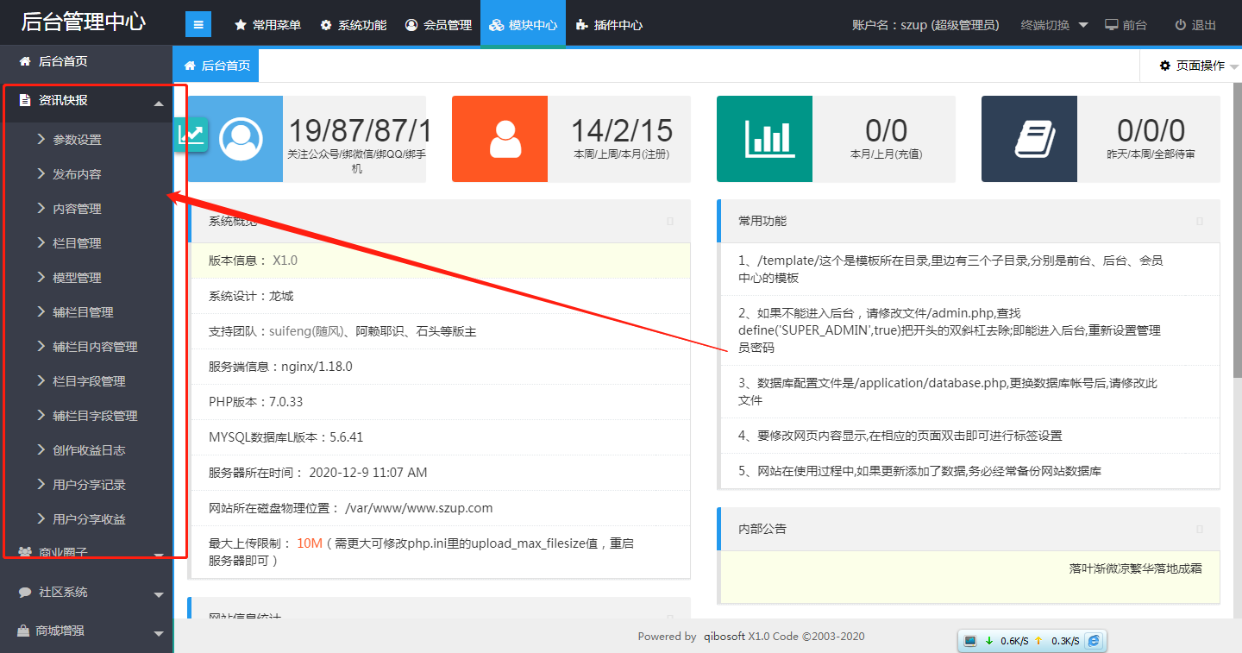Open 内容管理 in the sidebar
Screen dimensions: 1242x653
pos(77,209)
